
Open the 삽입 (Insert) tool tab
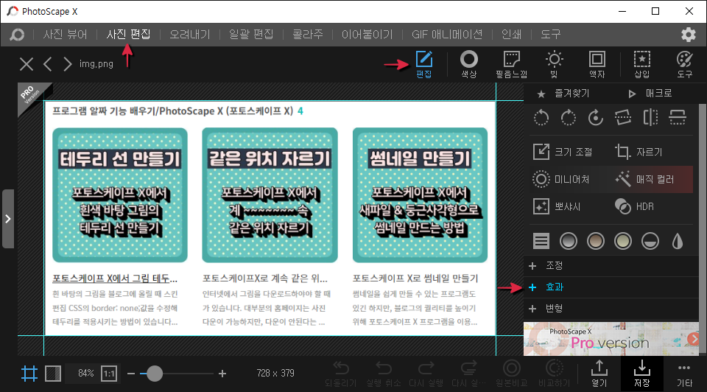tap(642, 65)
